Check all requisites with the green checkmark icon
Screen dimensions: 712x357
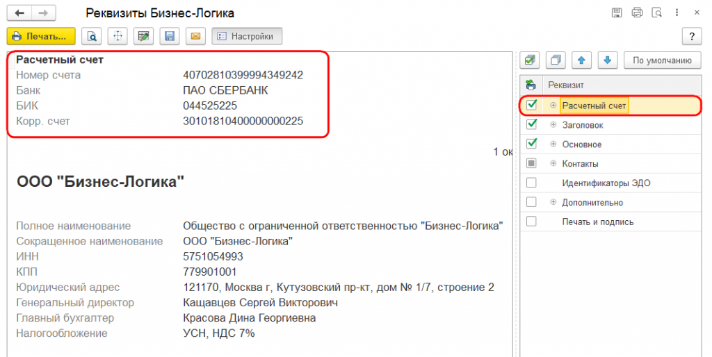529,60
